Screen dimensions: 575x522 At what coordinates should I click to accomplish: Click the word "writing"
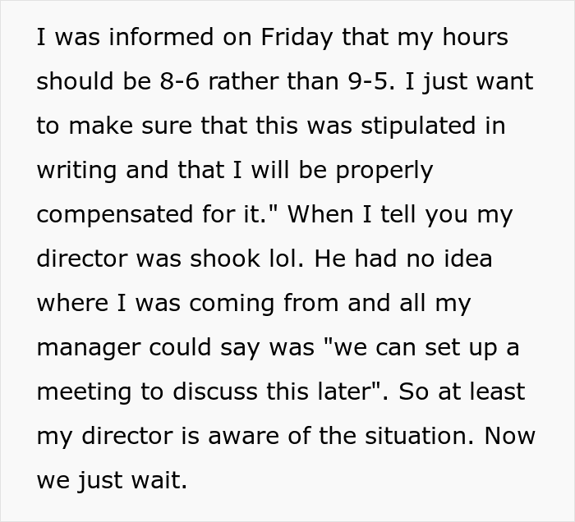[76, 171]
